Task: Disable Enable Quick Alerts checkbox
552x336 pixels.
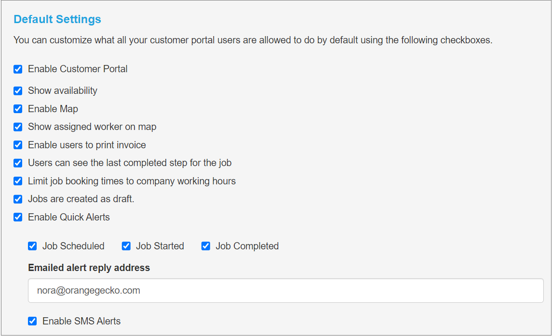Action: coord(18,217)
